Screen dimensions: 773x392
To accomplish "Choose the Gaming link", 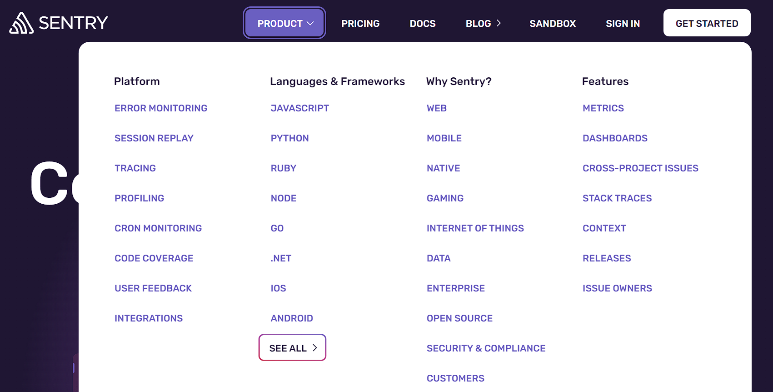I will [445, 198].
